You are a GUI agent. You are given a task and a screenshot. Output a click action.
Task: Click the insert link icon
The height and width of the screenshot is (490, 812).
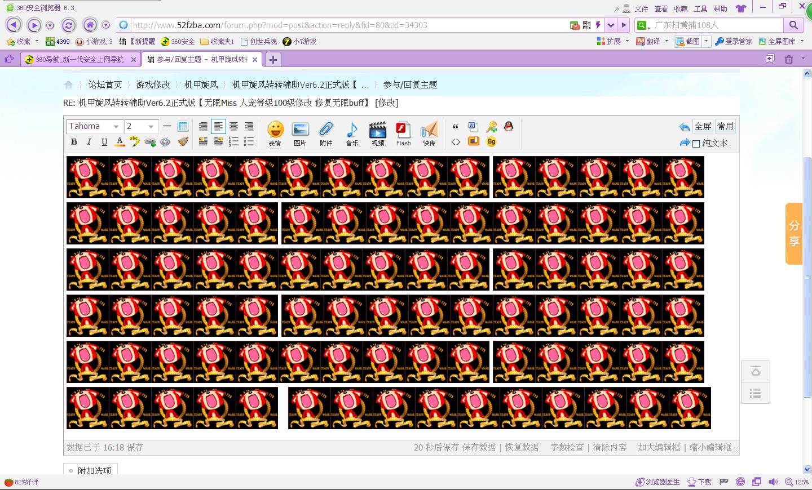tap(150, 142)
